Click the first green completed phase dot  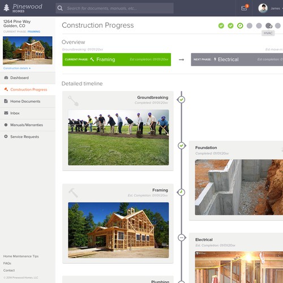click(221, 25)
